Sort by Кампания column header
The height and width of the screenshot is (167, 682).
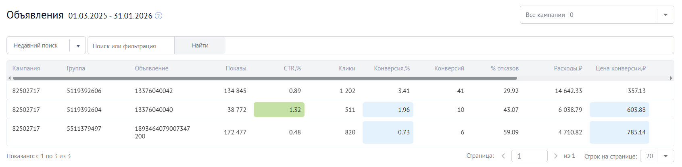pyautogui.click(x=26, y=68)
